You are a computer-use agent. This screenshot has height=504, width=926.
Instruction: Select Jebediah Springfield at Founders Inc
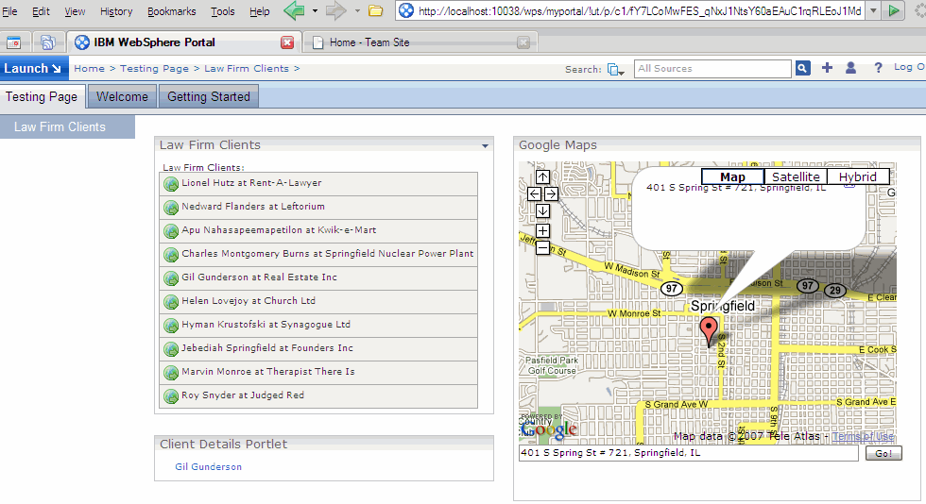coord(318,349)
